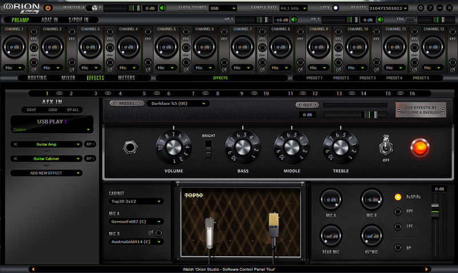The width and height of the screenshot is (458, 273).
Task: Open the Add New Effect dropdown
Action: tap(46, 173)
